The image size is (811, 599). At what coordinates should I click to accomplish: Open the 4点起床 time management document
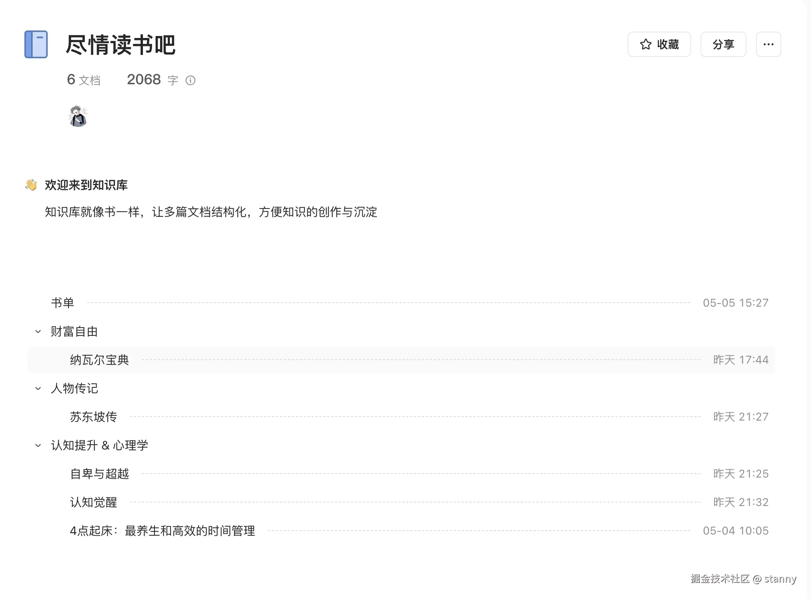(162, 531)
